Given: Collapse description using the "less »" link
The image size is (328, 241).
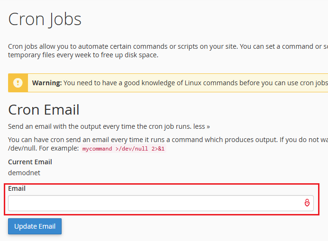Looking at the screenshot, I should pyautogui.click(x=200, y=127).
